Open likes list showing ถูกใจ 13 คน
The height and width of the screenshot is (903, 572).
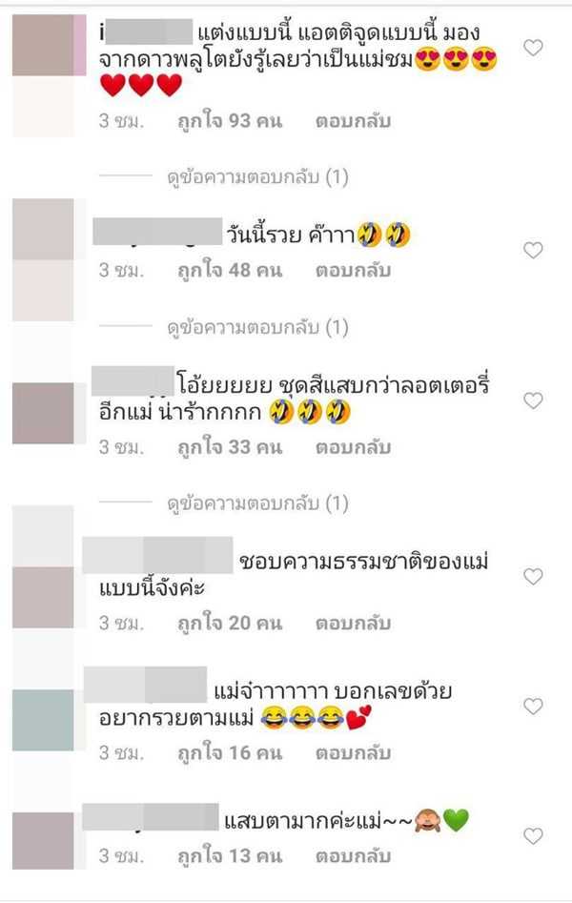tap(230, 856)
